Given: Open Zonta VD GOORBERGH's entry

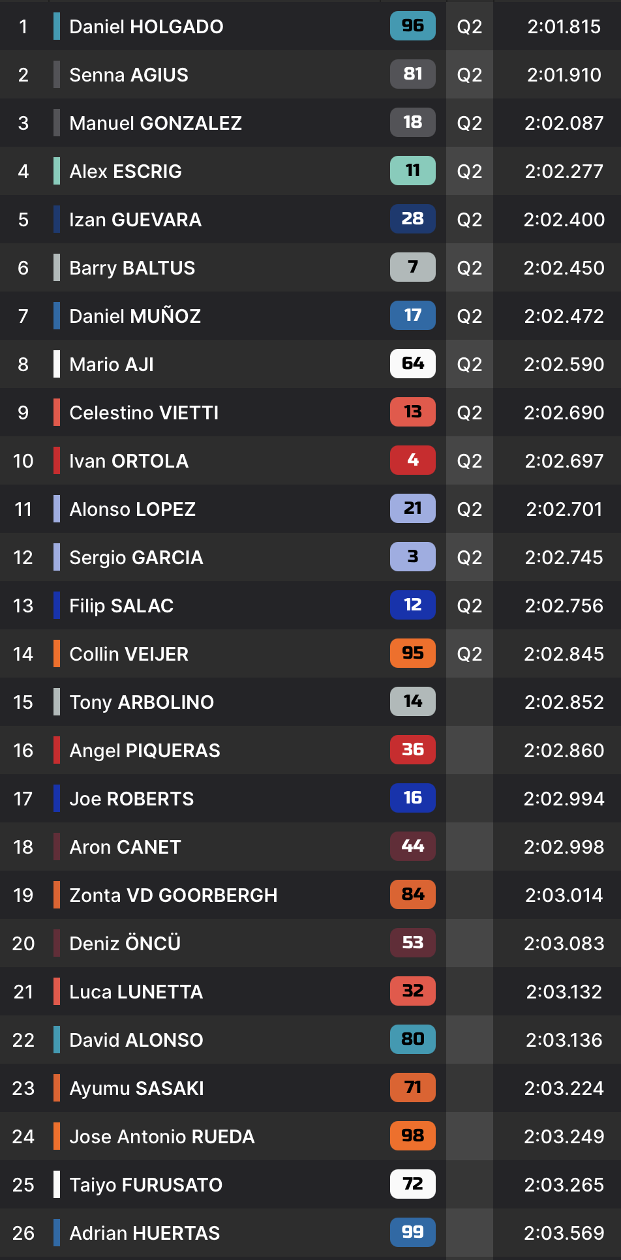Looking at the screenshot, I should [174, 895].
